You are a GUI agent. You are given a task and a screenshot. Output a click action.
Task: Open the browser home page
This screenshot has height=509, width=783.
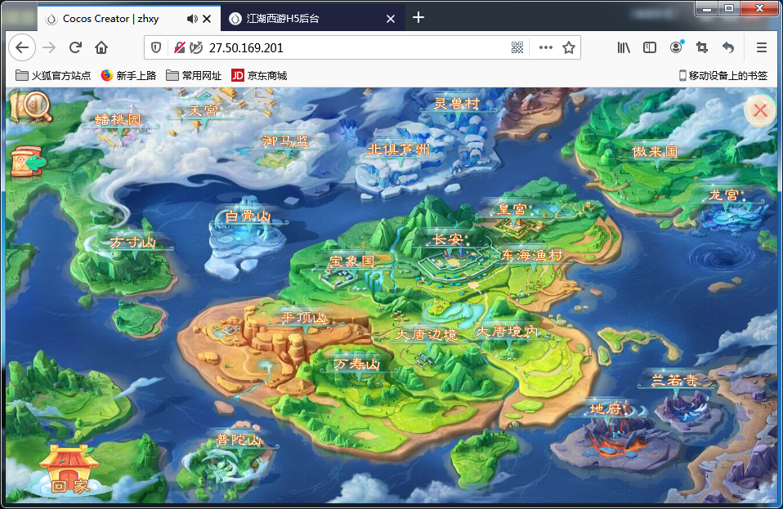point(101,47)
